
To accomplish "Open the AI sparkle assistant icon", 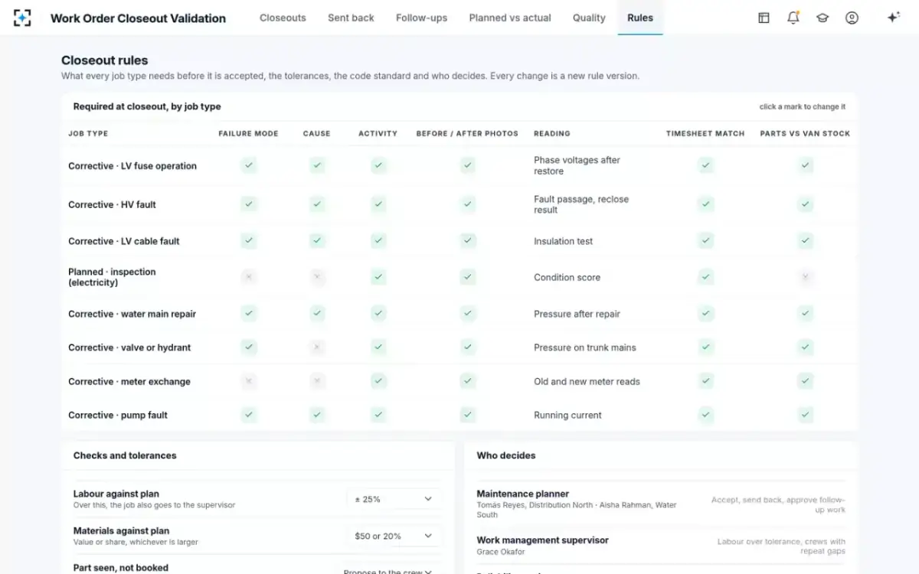I will [x=893, y=18].
